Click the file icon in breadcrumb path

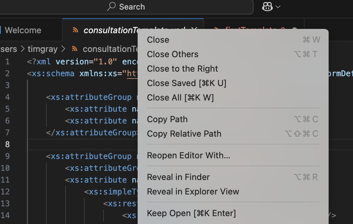(x=74, y=49)
